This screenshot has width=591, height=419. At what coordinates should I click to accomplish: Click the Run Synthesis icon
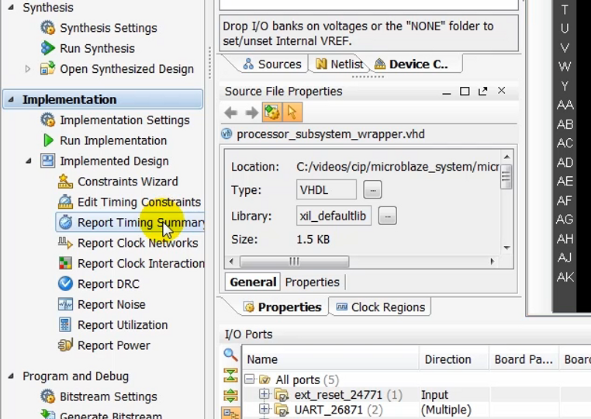(x=47, y=48)
